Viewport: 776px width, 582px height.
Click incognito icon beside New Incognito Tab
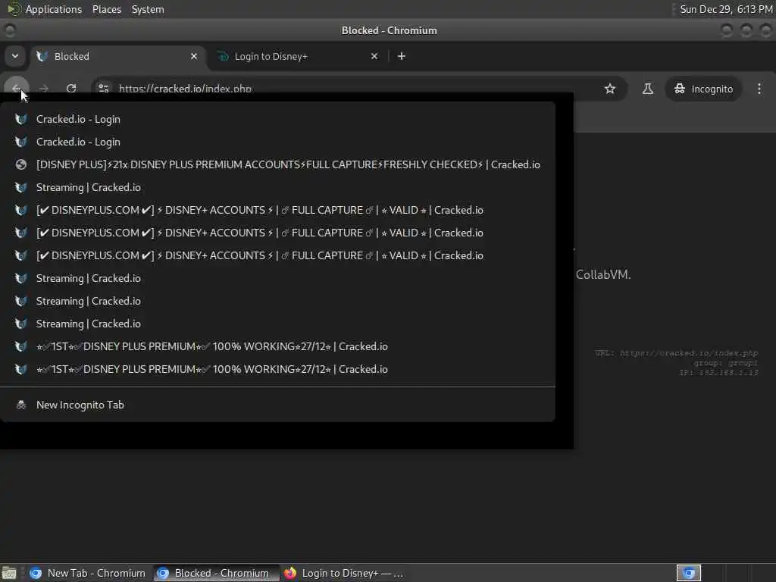pyautogui.click(x=20, y=405)
